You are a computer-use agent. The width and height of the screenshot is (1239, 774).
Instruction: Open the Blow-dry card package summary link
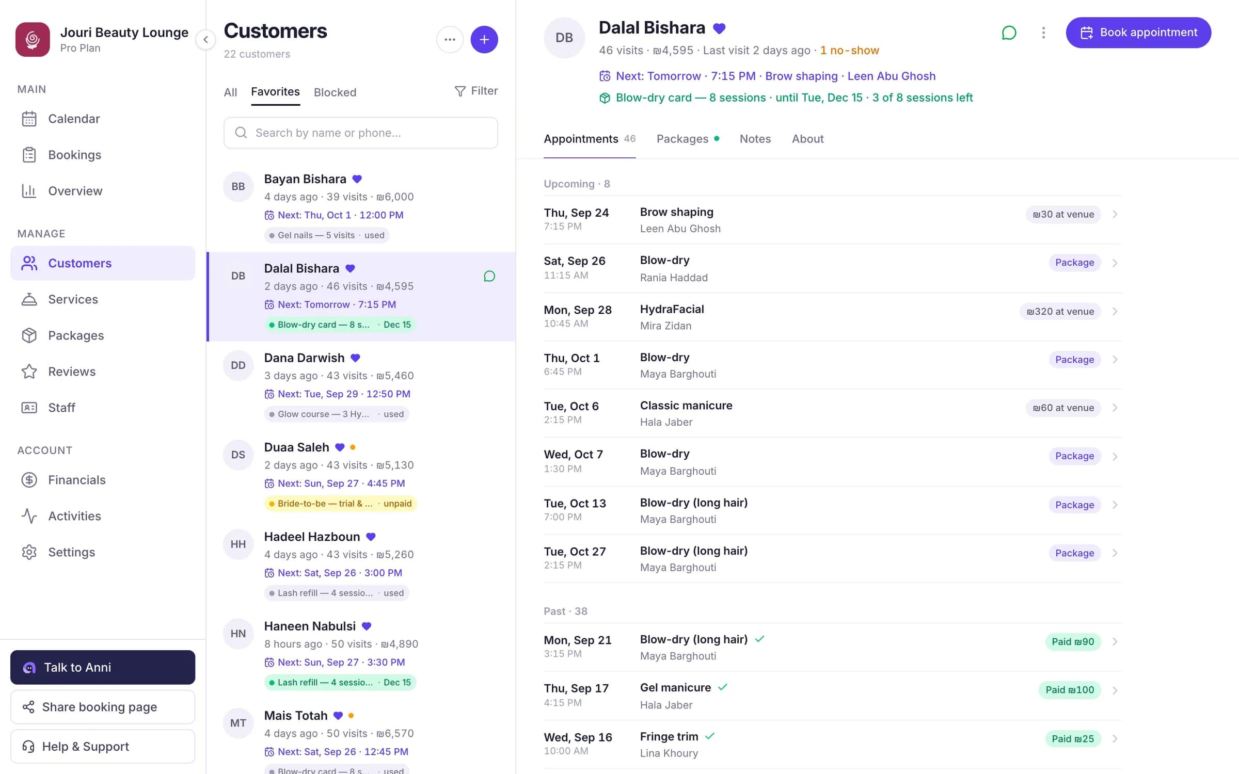(x=786, y=98)
